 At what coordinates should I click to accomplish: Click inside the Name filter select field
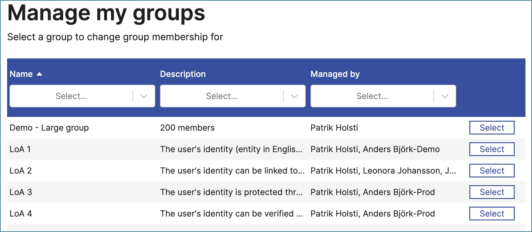(x=71, y=96)
